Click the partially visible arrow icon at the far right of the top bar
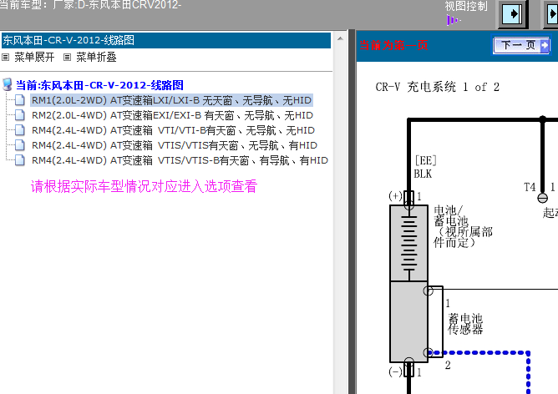 (x=552, y=14)
